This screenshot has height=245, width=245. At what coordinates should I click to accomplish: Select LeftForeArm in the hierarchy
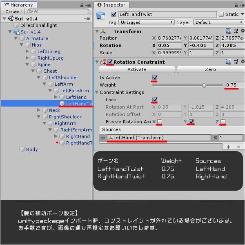point(75,91)
